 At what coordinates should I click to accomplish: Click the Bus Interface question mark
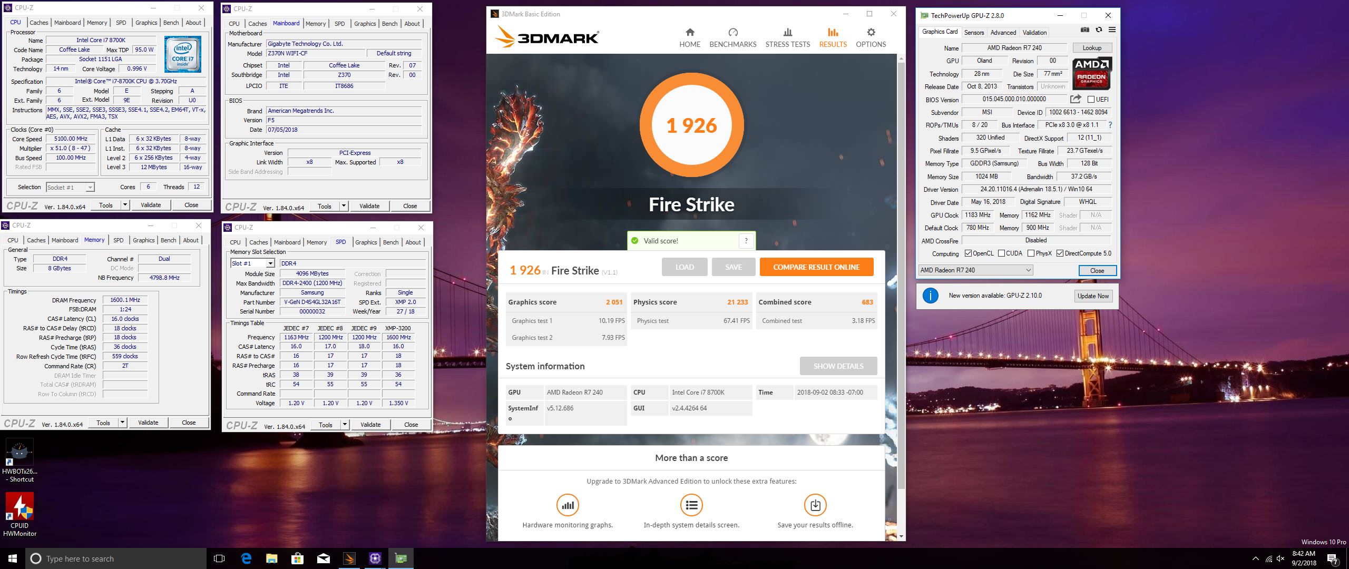[x=1110, y=125]
